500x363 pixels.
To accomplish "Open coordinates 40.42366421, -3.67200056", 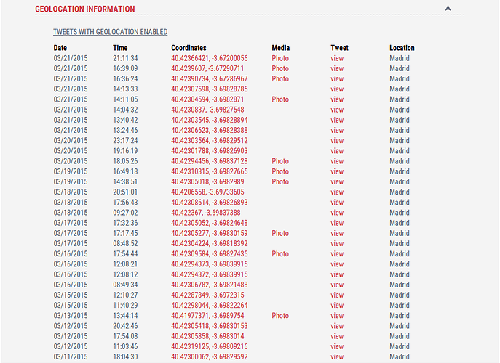I will [x=209, y=58].
